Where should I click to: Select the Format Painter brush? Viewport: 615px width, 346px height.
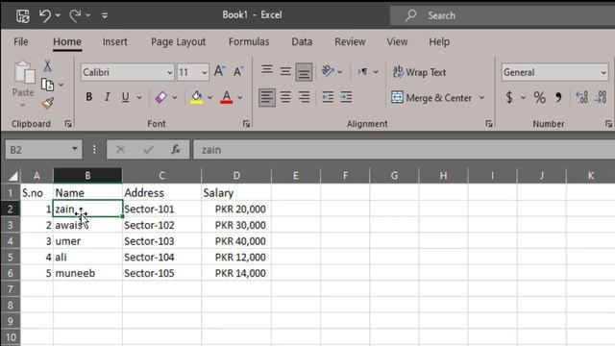[48, 103]
